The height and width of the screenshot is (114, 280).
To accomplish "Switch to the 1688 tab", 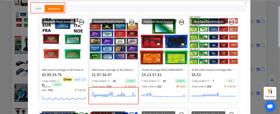I will coord(38,9).
